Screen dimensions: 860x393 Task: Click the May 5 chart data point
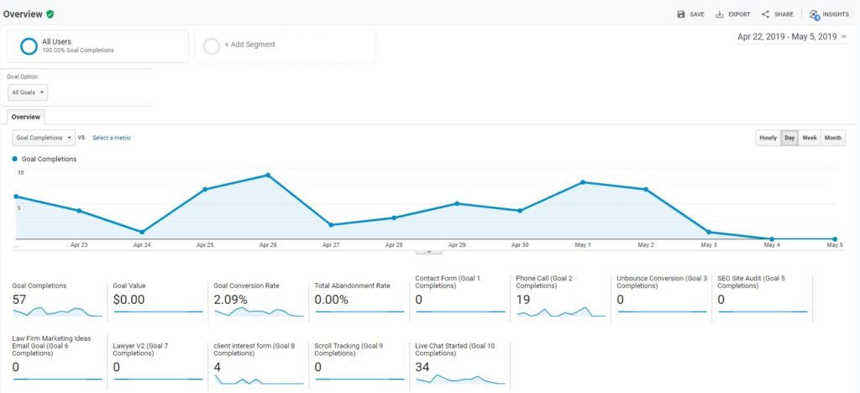835,239
